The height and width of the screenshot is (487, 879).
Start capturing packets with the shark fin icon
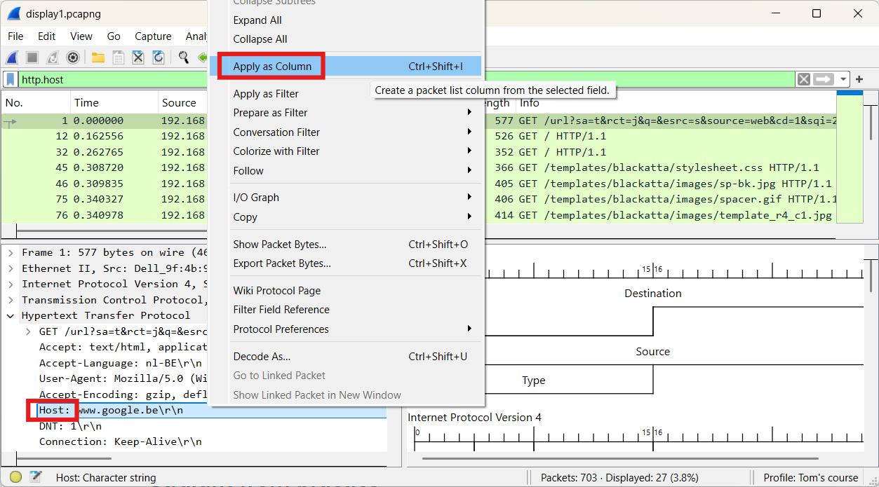pyautogui.click(x=13, y=57)
